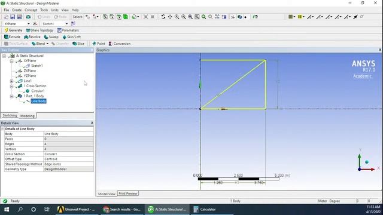The width and height of the screenshot is (383, 215).
Task: Toggle the Display Points icon
Action: click(x=245, y=17)
